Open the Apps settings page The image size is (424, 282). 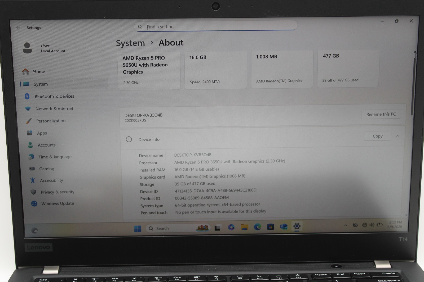42,133
